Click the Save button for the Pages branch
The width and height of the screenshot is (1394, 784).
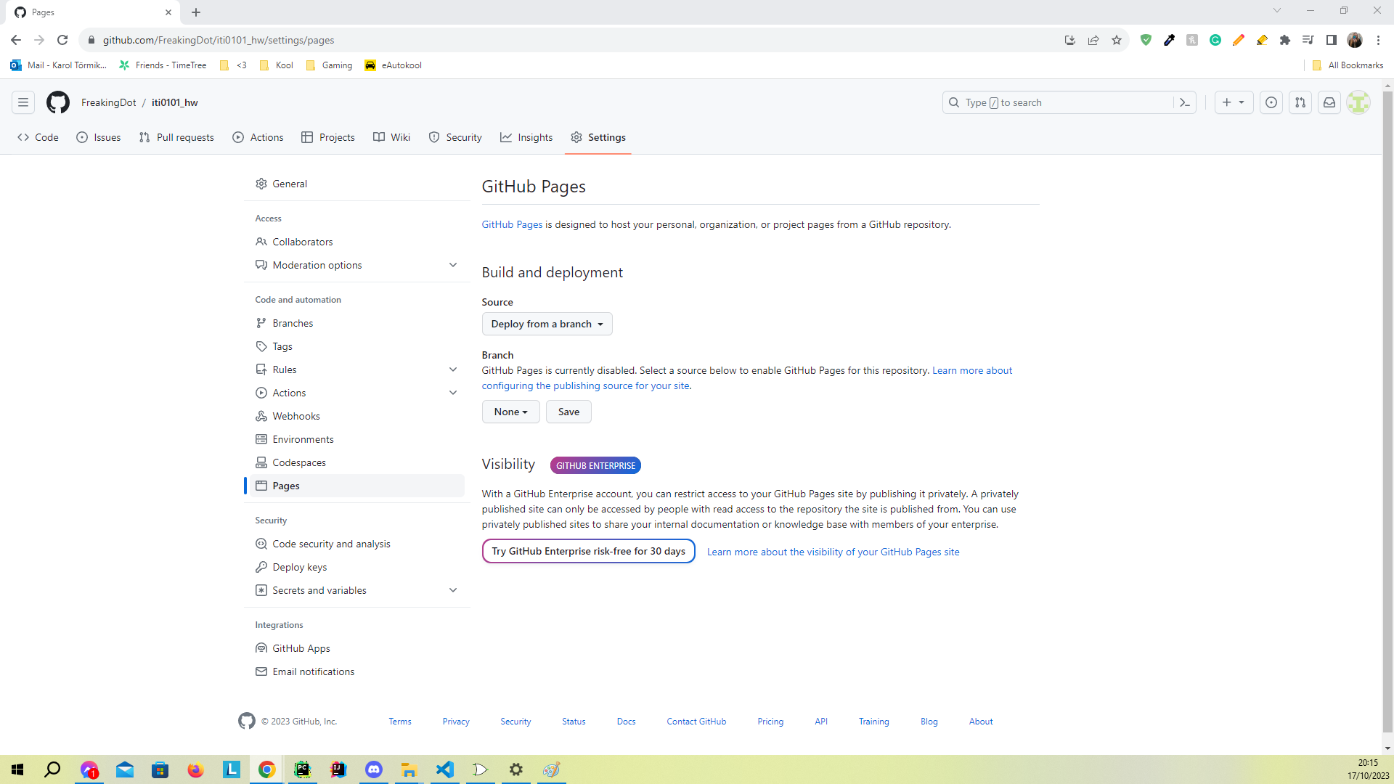(568, 412)
